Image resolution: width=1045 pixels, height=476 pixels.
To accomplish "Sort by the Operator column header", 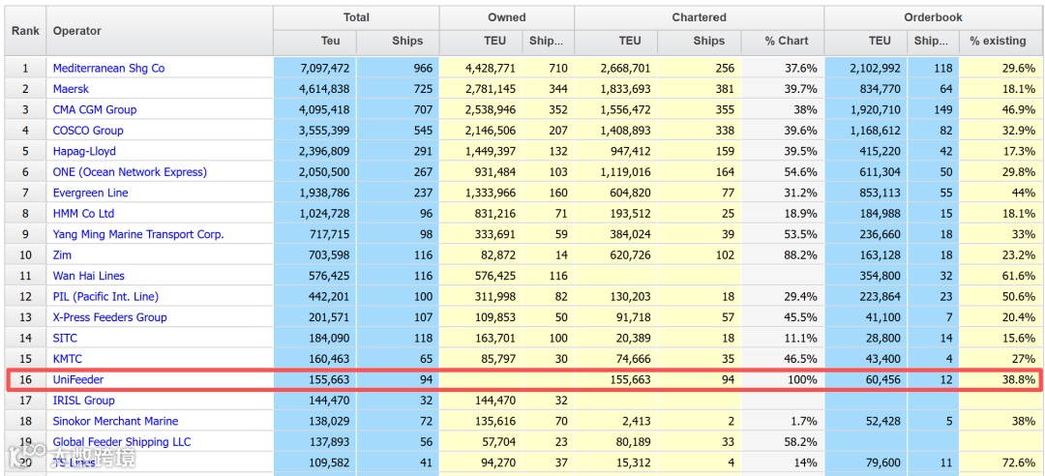I will 160,31.
